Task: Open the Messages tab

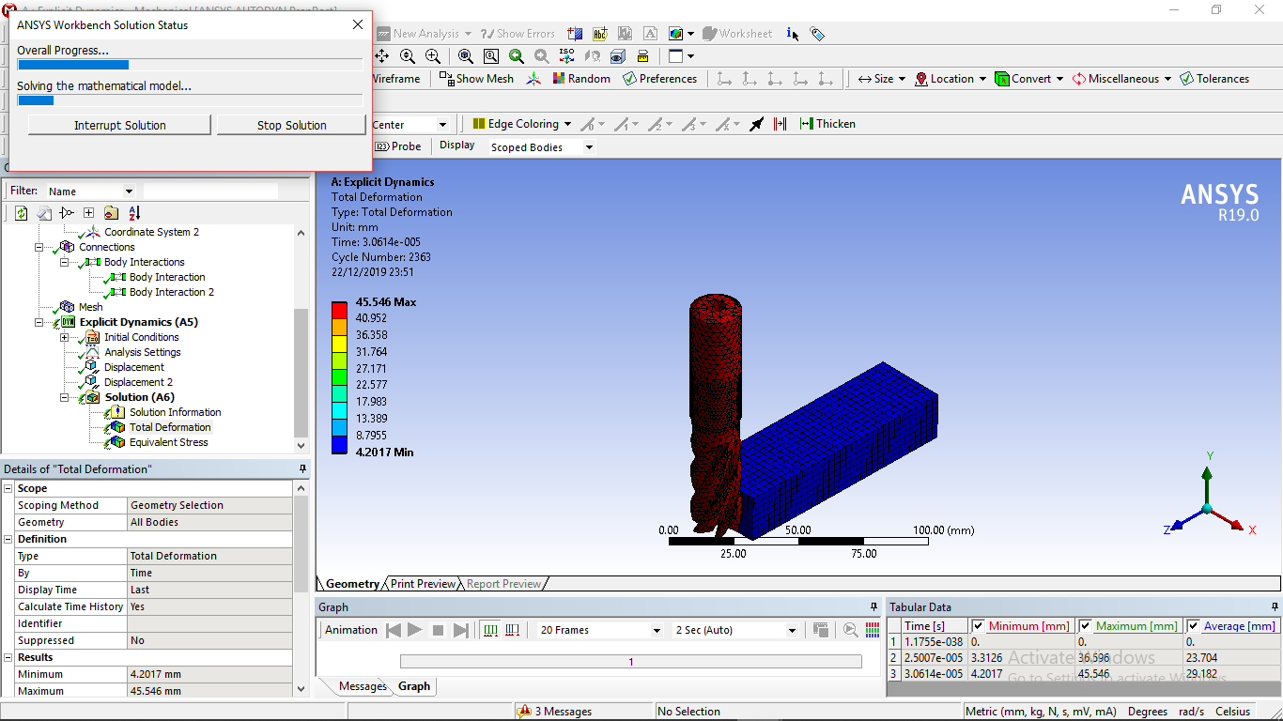Action: point(363,686)
